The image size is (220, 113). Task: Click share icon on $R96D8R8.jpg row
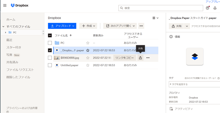(x=140, y=58)
